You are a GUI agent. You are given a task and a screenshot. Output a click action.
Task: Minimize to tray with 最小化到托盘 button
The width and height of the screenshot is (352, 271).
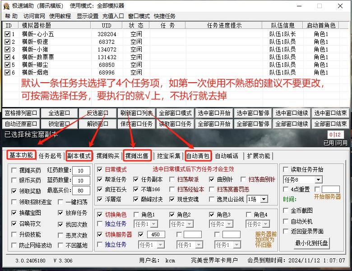[311, 243]
